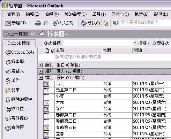This screenshot has width=171, height=139.
Task: Click the Organize icon beside 尋找
Action: (106, 23)
